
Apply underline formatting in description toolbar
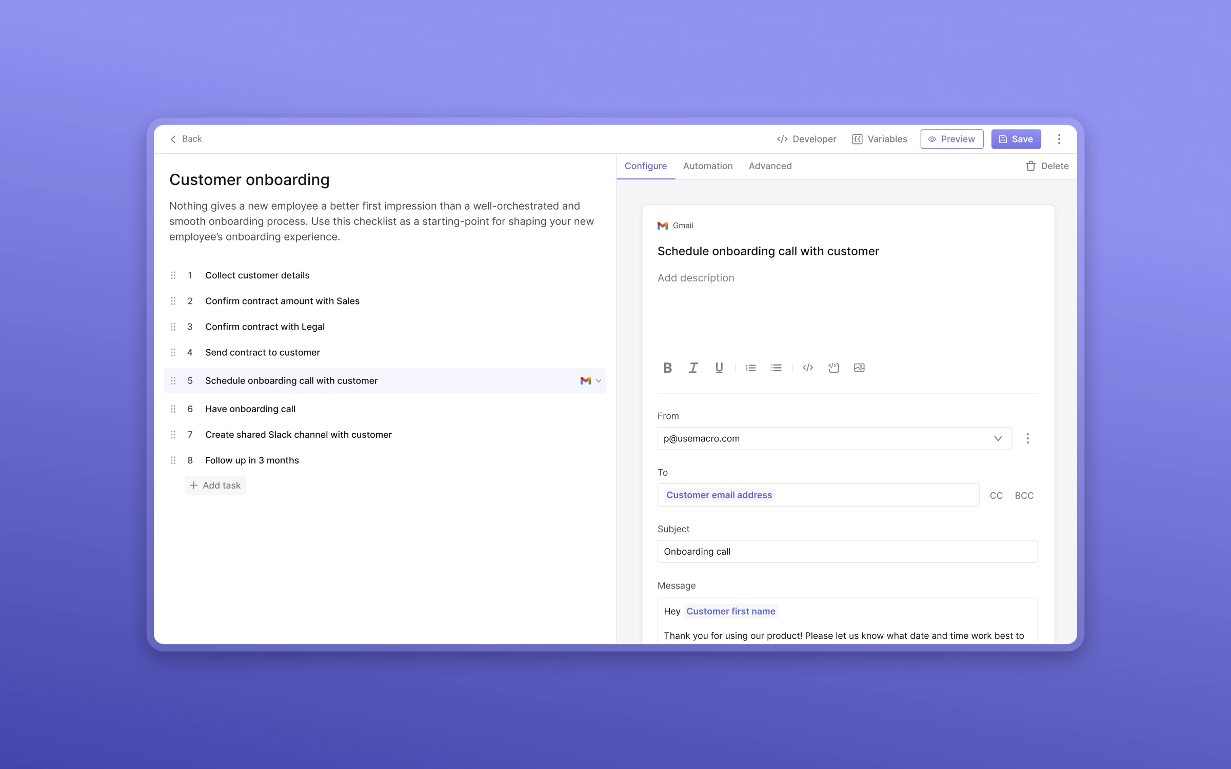tap(719, 368)
